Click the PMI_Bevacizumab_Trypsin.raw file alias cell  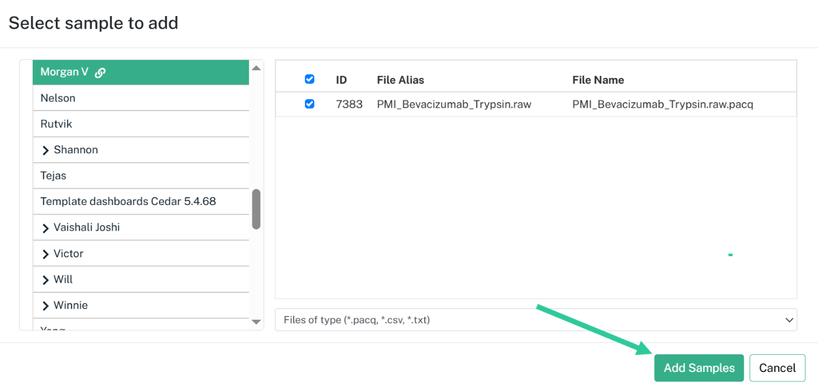click(x=454, y=105)
